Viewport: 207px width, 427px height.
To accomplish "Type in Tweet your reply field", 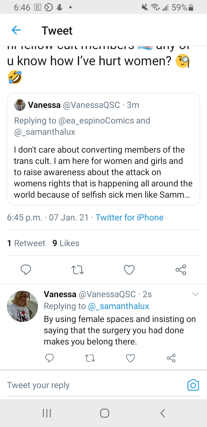I will click(x=92, y=385).
